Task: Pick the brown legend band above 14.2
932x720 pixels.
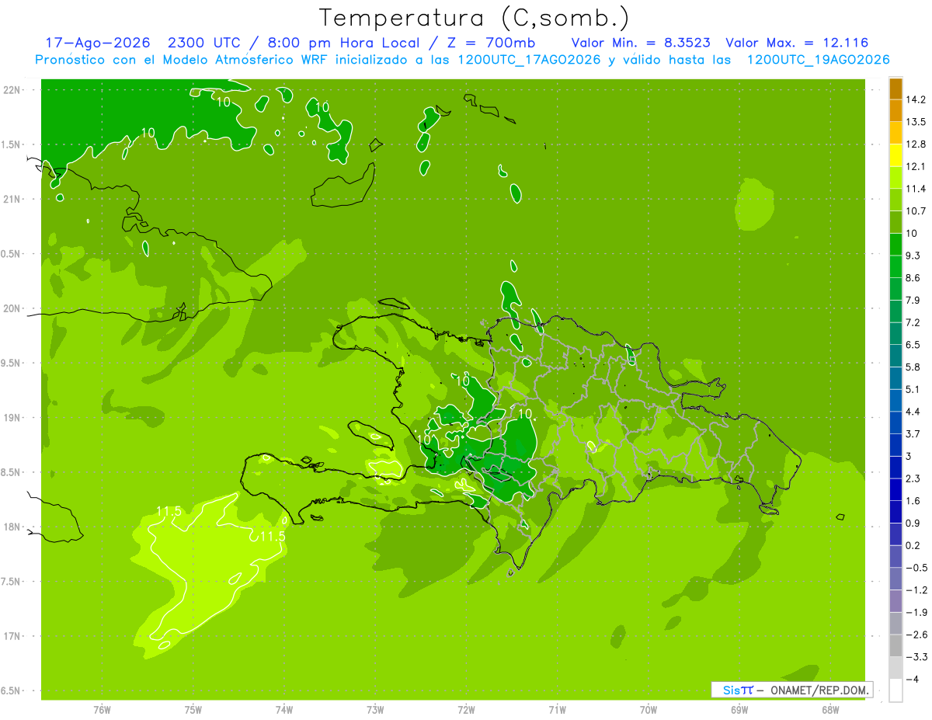Action: pyautogui.click(x=895, y=89)
